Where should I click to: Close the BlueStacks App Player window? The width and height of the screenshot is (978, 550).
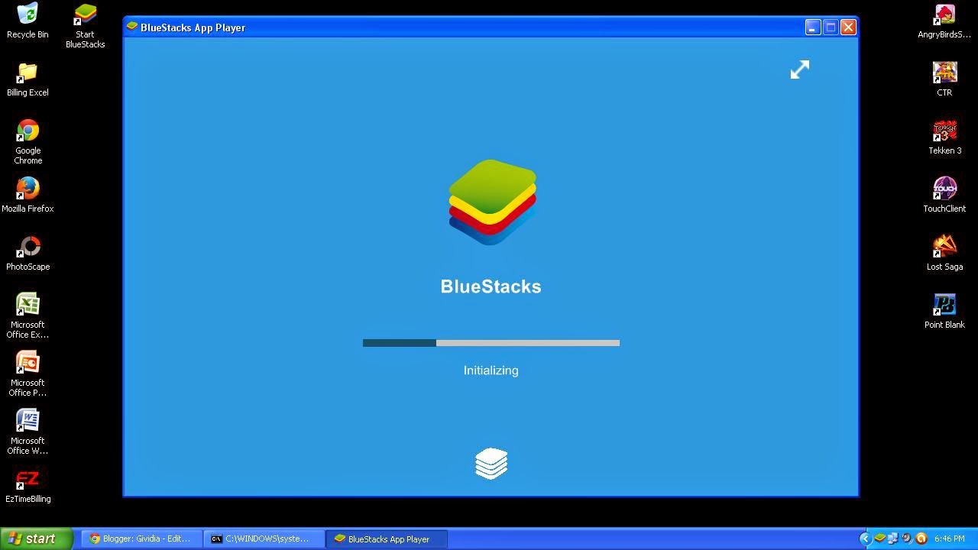848,27
